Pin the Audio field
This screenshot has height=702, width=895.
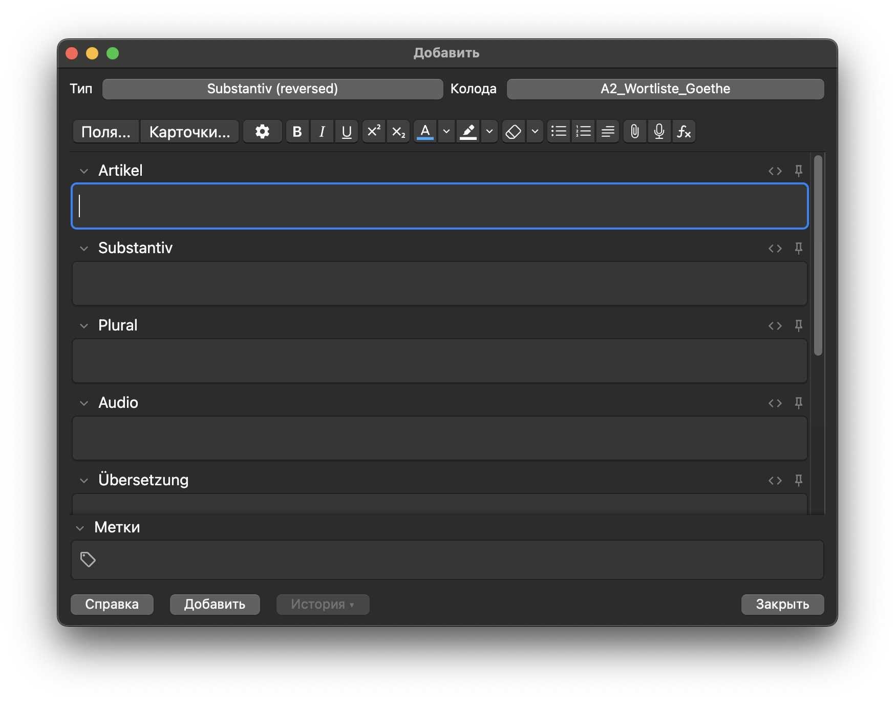point(799,403)
